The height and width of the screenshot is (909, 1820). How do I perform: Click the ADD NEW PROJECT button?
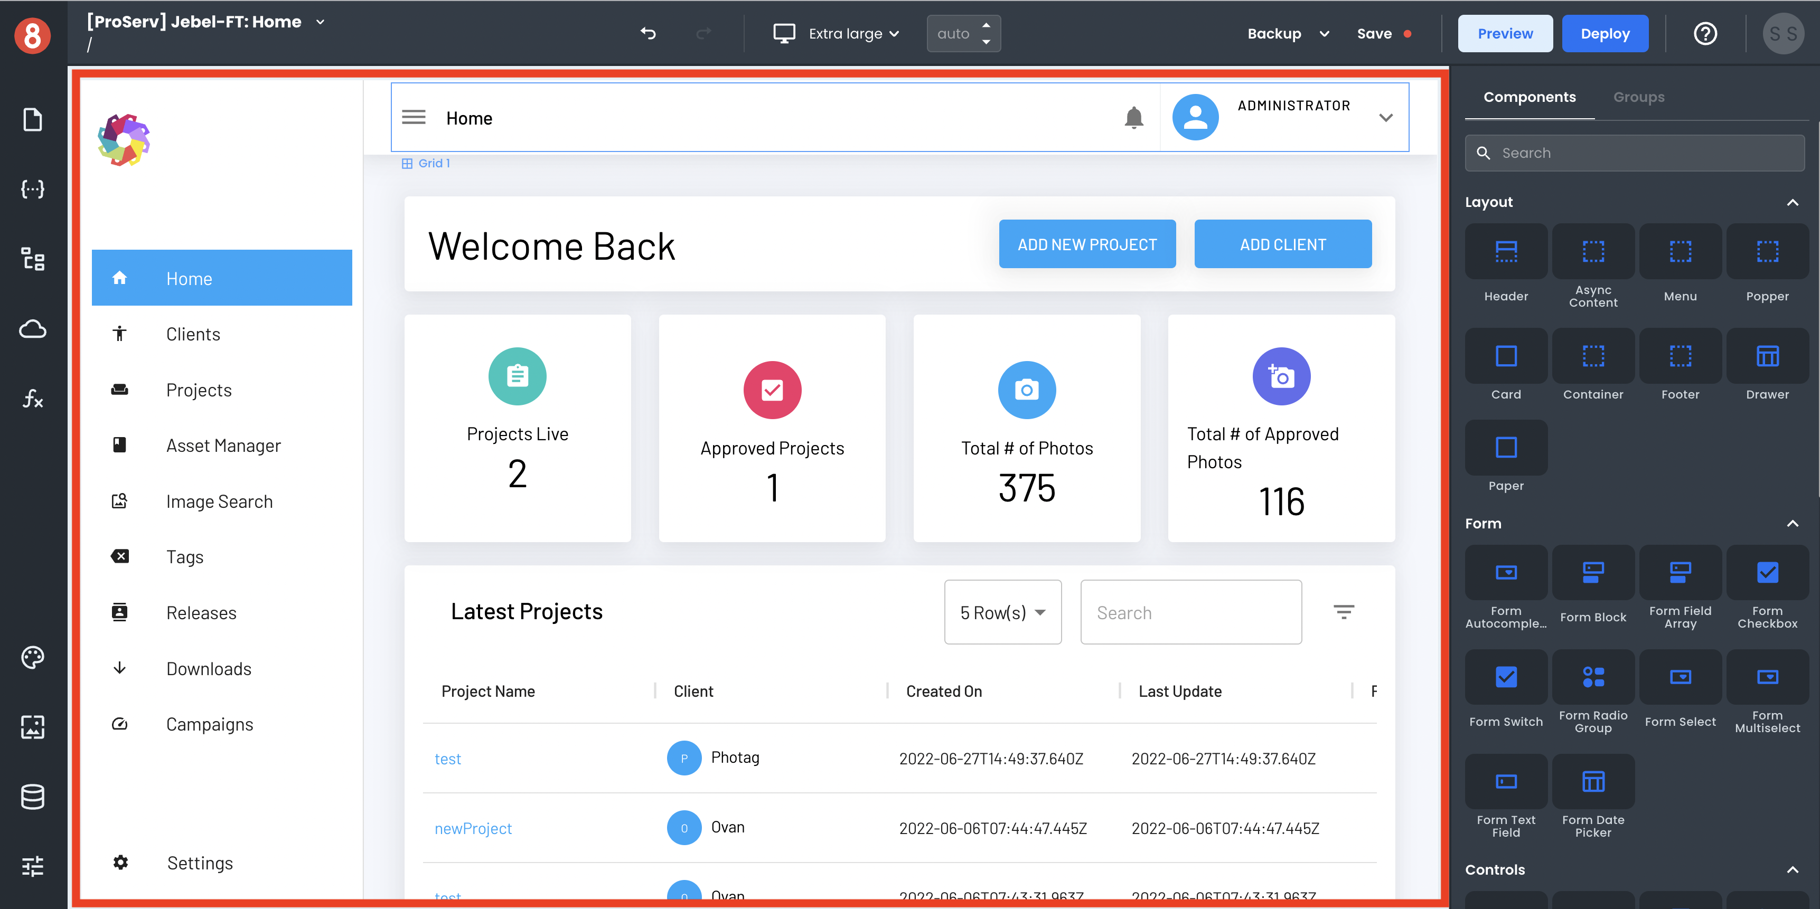click(1086, 244)
